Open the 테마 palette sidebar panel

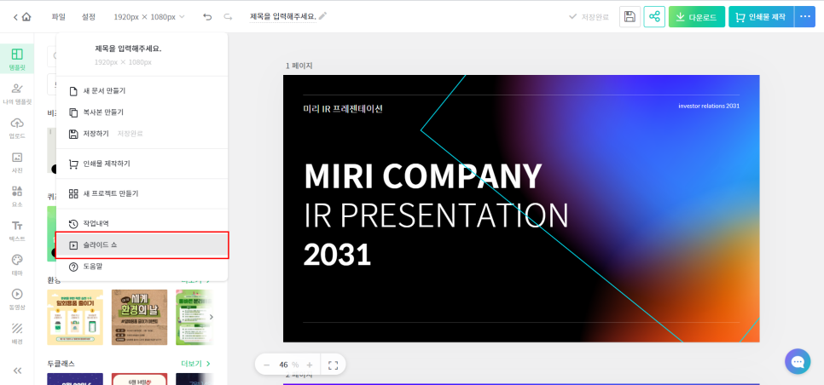point(17,265)
